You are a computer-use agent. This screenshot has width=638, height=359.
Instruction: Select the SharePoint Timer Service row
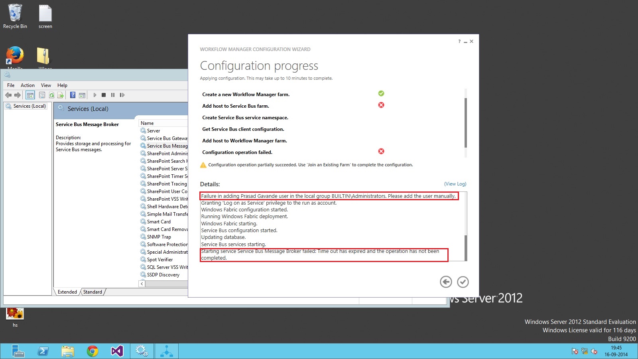point(163,176)
